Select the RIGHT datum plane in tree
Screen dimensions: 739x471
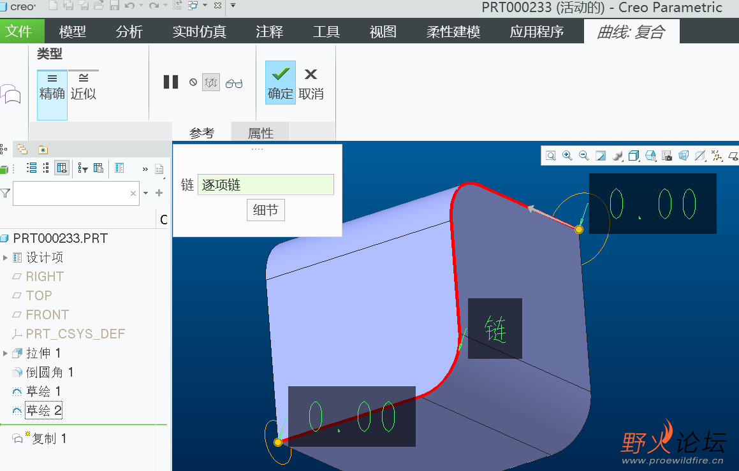[45, 277]
